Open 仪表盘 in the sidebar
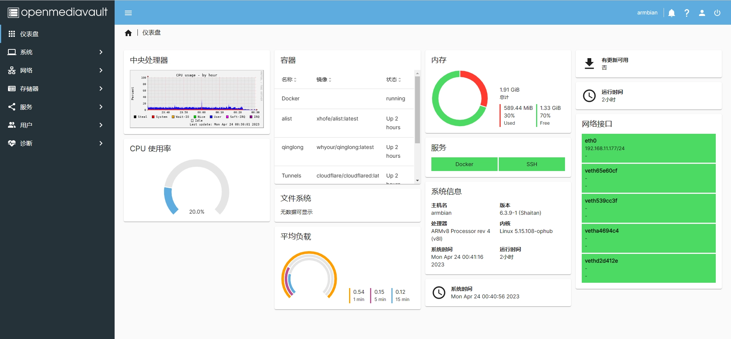This screenshot has width=731, height=339. 57,34
